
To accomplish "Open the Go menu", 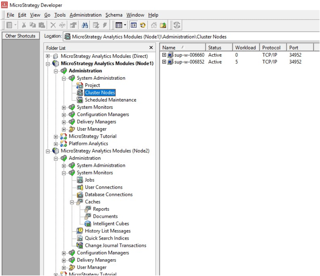I will pos(47,15).
